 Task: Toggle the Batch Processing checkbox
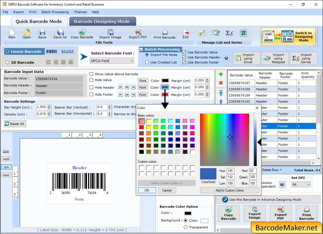[x=141, y=49]
